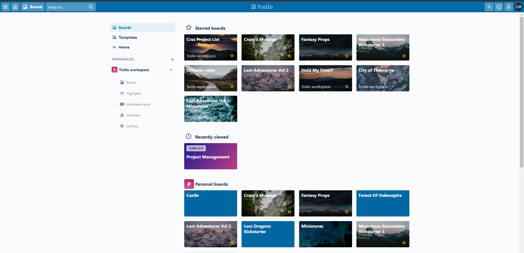
Task: Open City of Thamarya board tile
Action: 383,78
